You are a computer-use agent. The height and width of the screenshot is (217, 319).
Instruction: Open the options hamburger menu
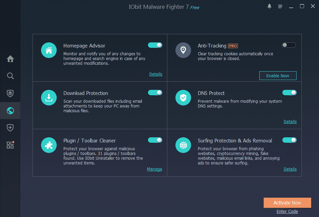[280, 6]
